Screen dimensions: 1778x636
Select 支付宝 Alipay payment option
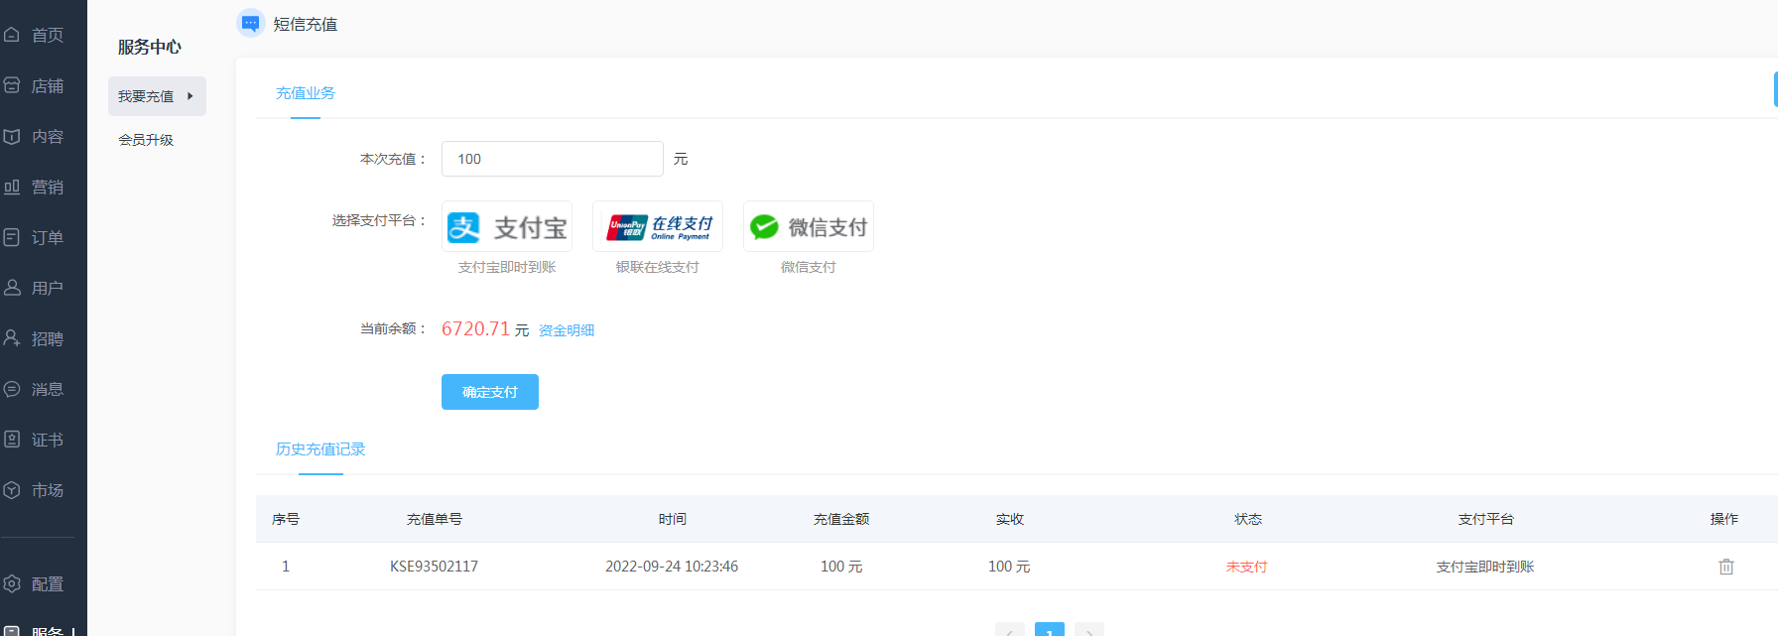click(507, 226)
